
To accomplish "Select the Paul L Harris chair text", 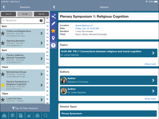I will pyautogui.click(x=91, y=34).
